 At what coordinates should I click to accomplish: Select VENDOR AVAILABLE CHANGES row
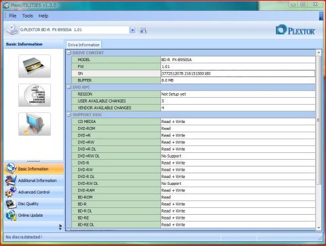point(116,108)
